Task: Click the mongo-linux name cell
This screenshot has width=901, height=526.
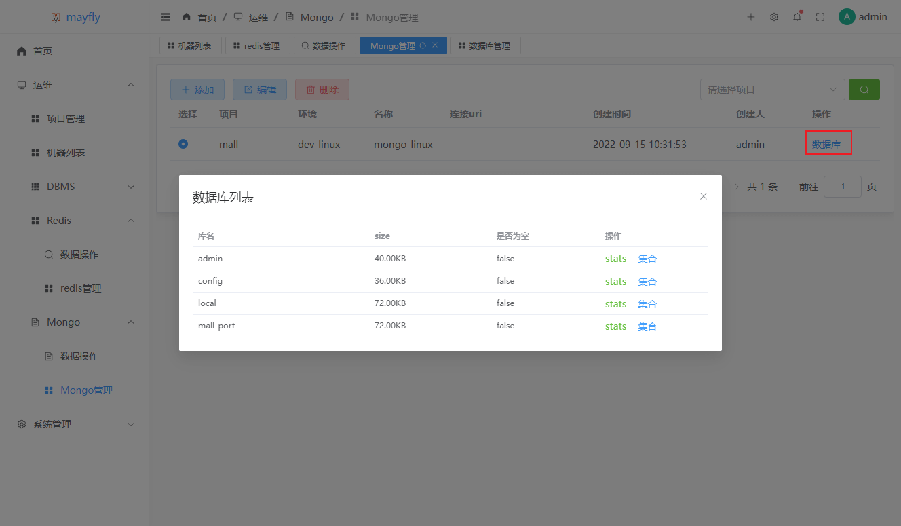Action: (403, 144)
